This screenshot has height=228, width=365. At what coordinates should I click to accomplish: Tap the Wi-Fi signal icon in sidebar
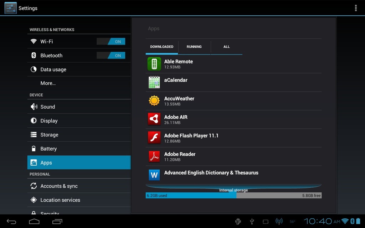[x=34, y=41]
